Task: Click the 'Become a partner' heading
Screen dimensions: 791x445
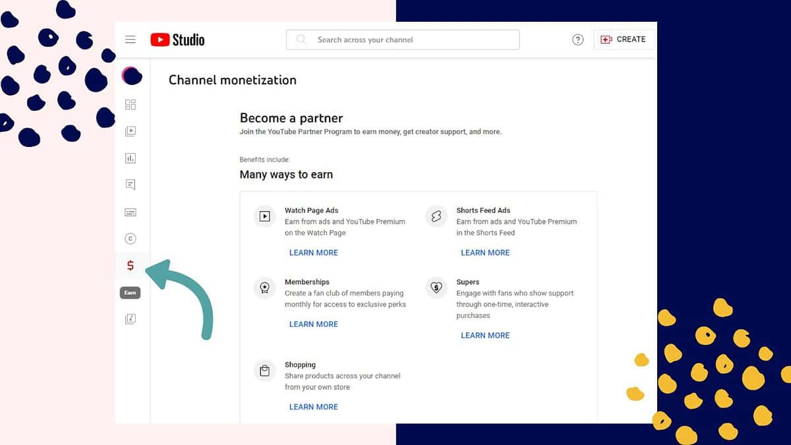Action: (x=291, y=119)
